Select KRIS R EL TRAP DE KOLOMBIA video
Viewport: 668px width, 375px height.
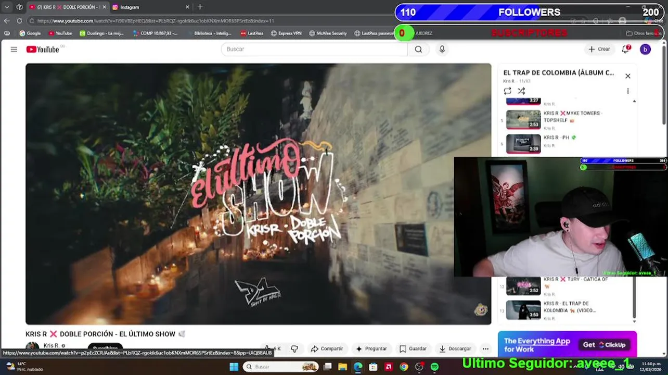coord(567,310)
